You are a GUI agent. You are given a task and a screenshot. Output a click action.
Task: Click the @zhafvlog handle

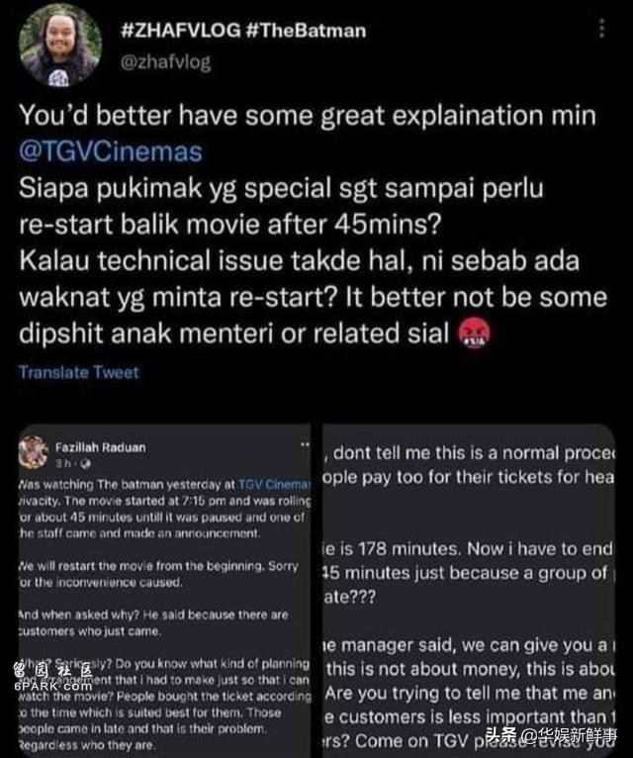point(165,62)
